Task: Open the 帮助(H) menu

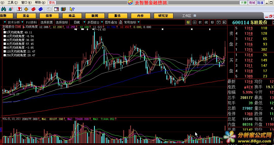Action: click(x=40, y=3)
